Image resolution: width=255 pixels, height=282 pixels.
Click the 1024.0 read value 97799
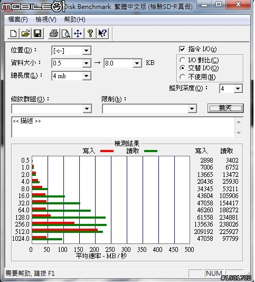pos(230,239)
